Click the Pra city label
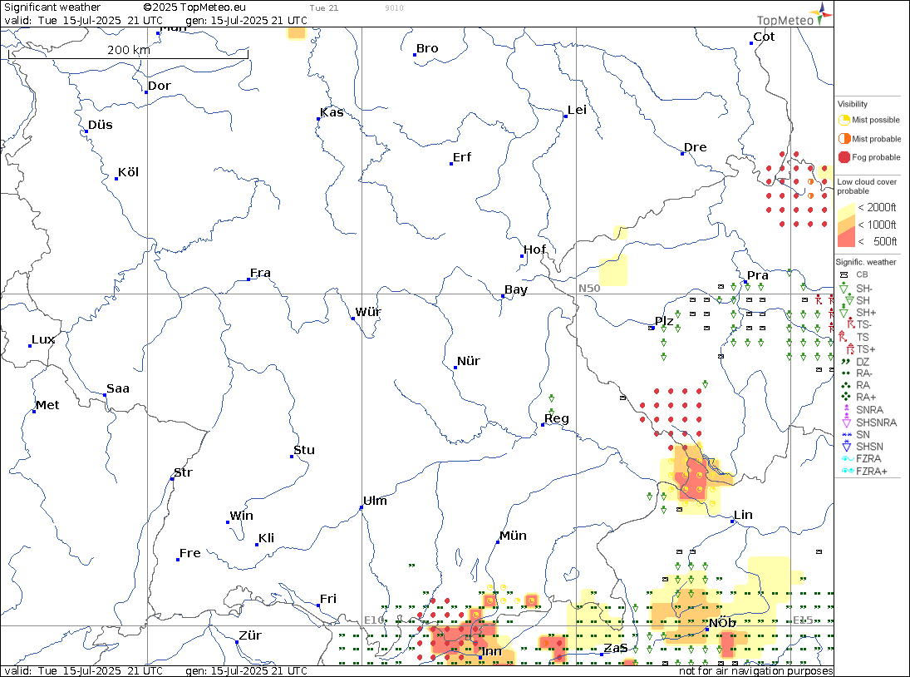910x677 pixels. [757, 275]
